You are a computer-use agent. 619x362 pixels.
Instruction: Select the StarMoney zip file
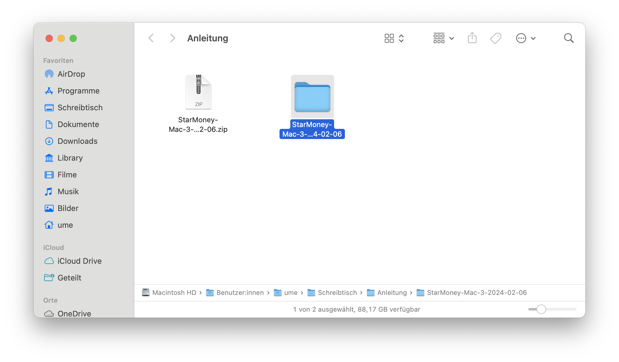pos(198,92)
